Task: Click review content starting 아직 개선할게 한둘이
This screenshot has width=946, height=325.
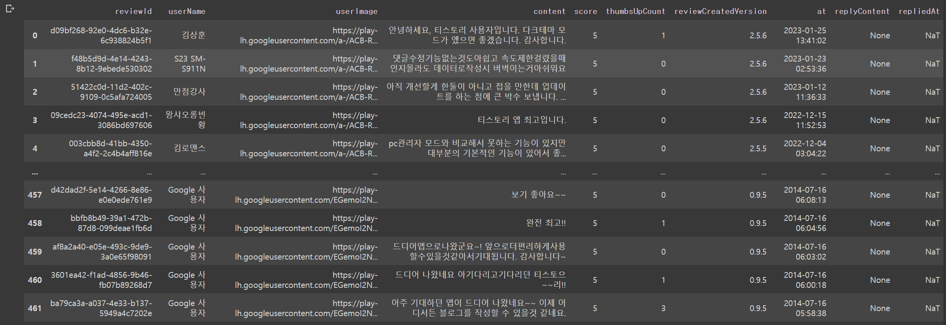Action: [476, 92]
